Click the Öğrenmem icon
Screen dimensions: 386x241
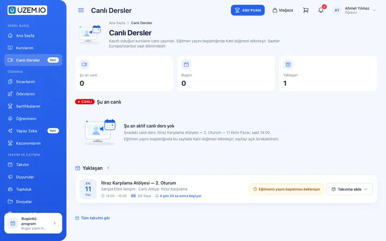(10, 118)
